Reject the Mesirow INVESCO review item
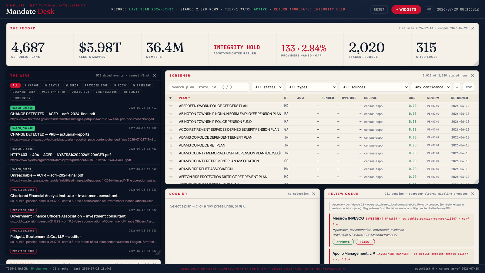The image size is (485, 273). tap(365, 242)
